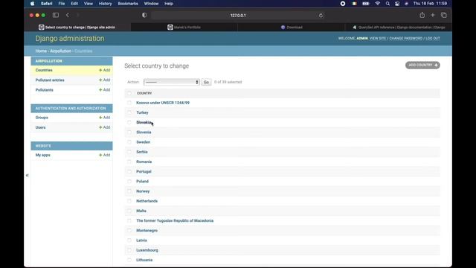Open the Share icon in Safari toolbar
The width and height of the screenshot is (476, 268).
point(422,15)
